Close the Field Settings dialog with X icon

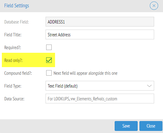(154, 6)
